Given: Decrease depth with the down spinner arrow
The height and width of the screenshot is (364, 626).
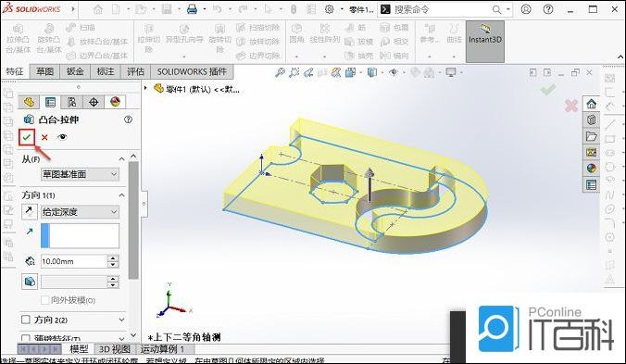Looking at the screenshot, I should click(x=113, y=265).
